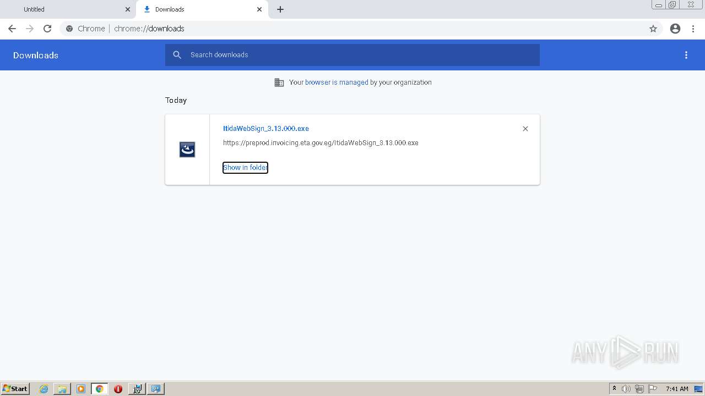Minimize the Chrome window

659,5
